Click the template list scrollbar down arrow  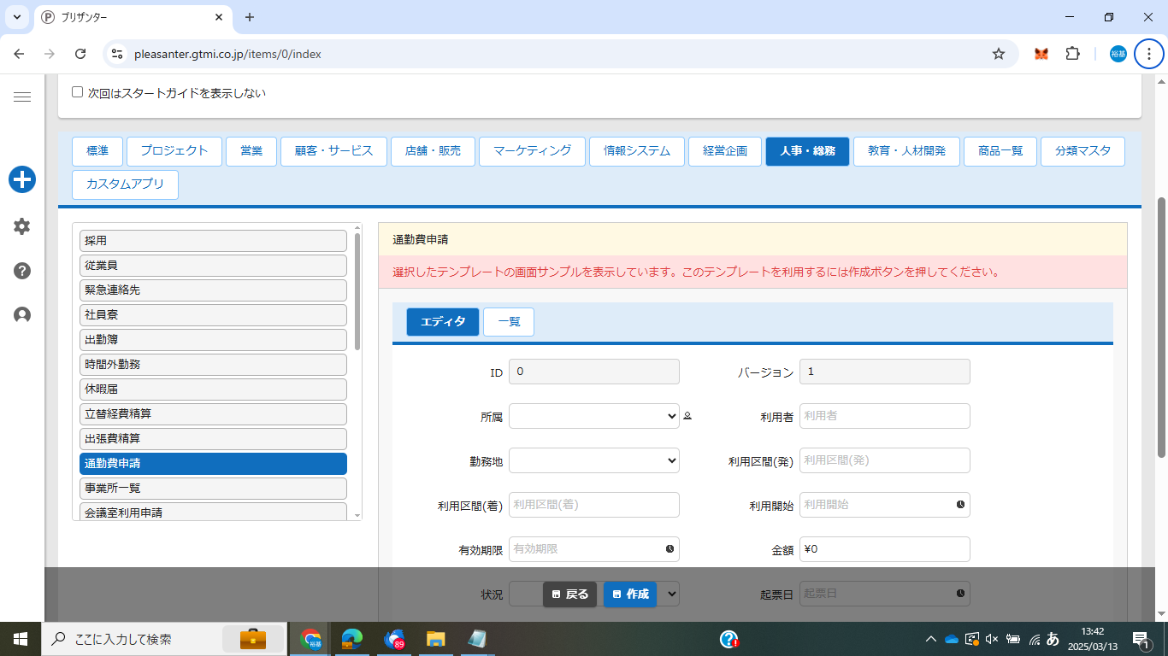point(357,515)
